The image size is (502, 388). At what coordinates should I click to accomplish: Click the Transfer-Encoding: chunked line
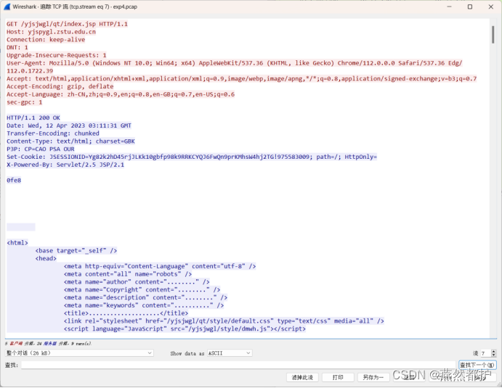click(x=53, y=133)
